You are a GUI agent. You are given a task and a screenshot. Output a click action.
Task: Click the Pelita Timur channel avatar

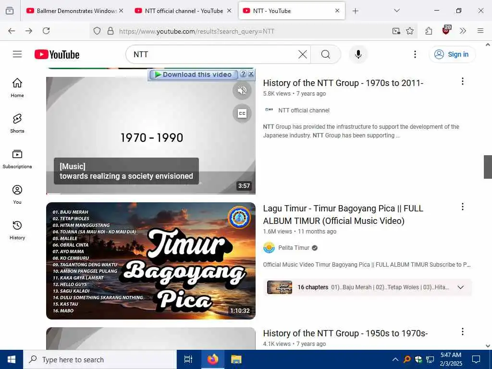269,247
